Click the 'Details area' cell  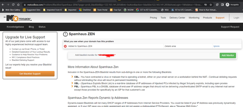(188, 46)
